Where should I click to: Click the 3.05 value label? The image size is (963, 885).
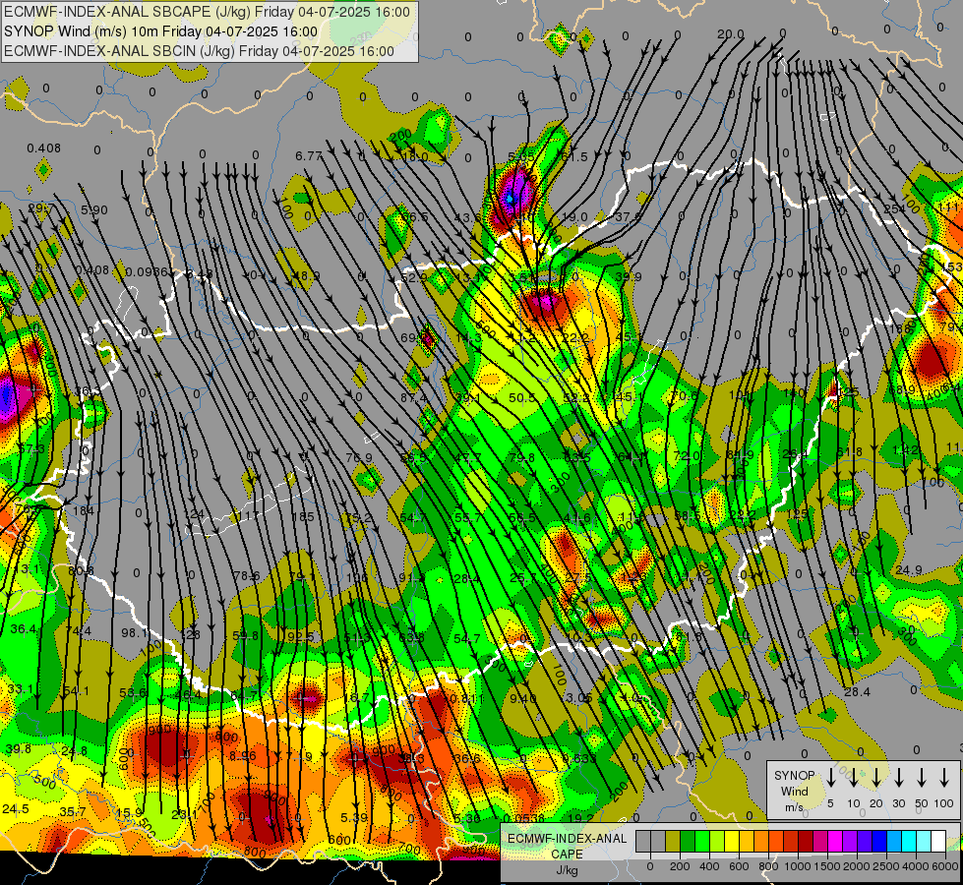pos(579,698)
